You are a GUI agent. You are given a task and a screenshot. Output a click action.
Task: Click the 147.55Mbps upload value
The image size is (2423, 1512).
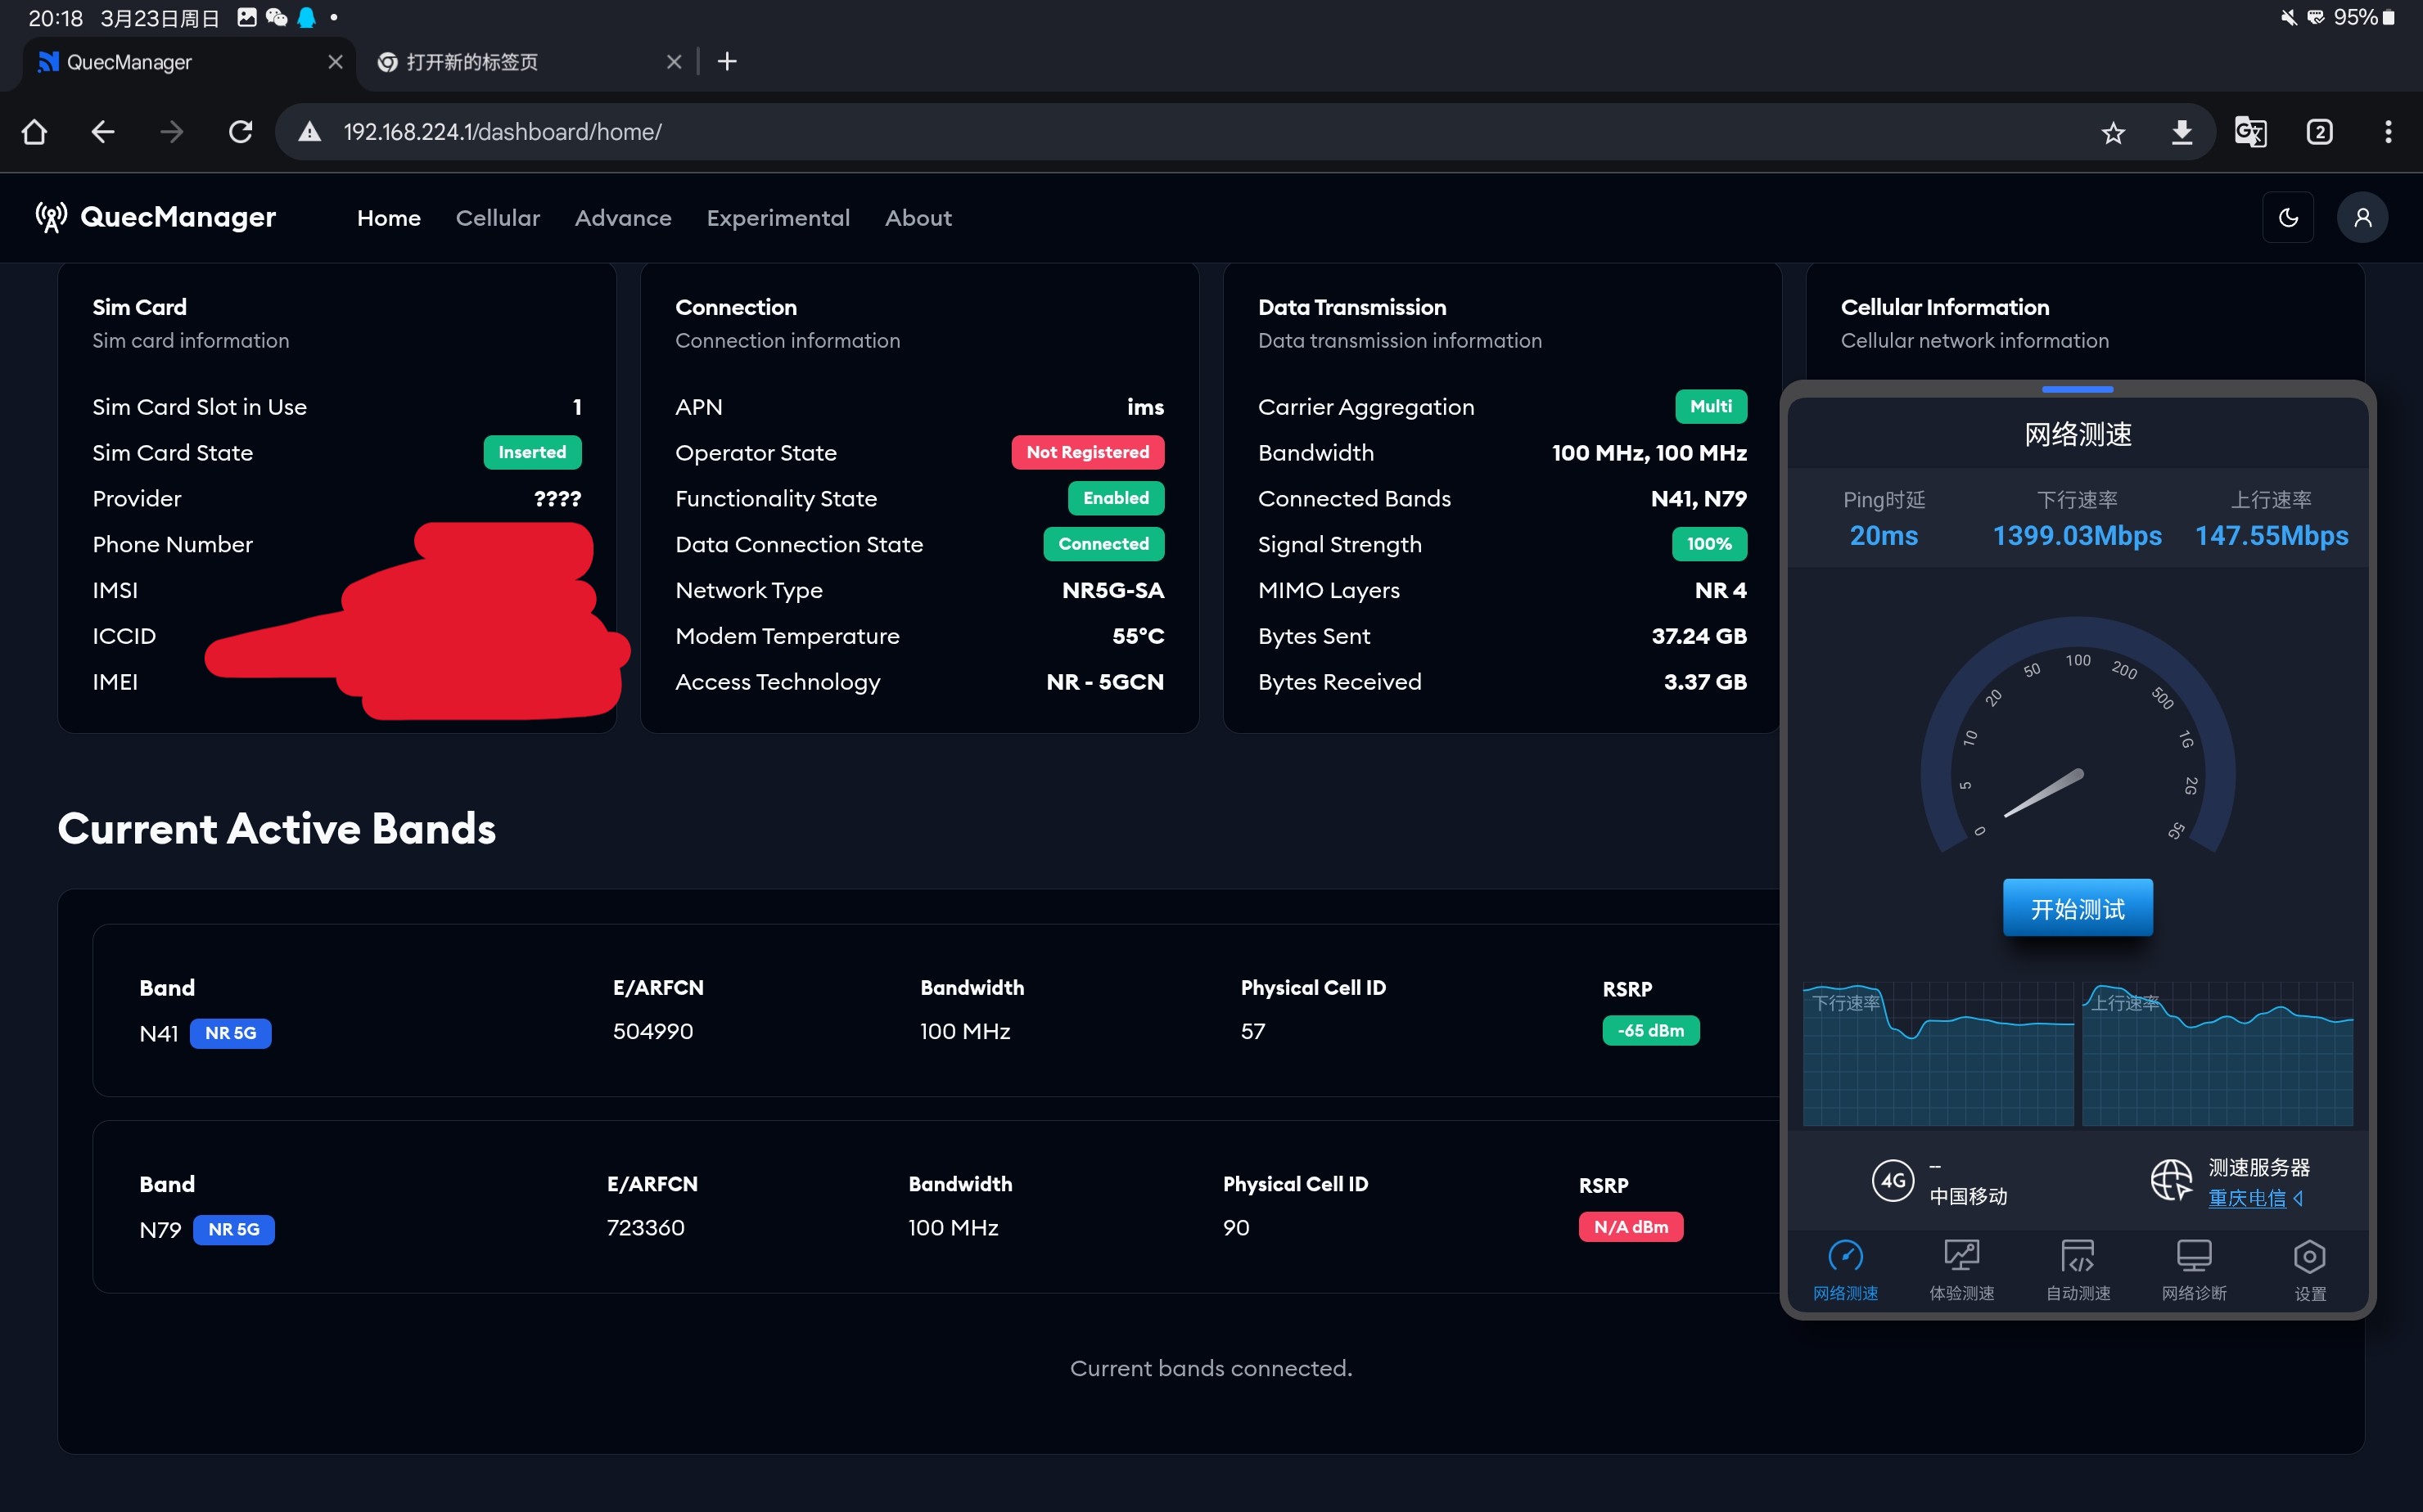pos(2272,536)
